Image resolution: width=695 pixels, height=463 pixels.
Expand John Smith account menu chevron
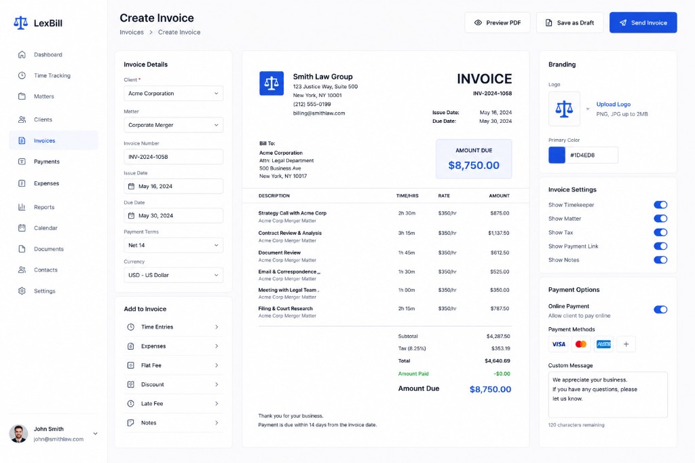coord(95,434)
